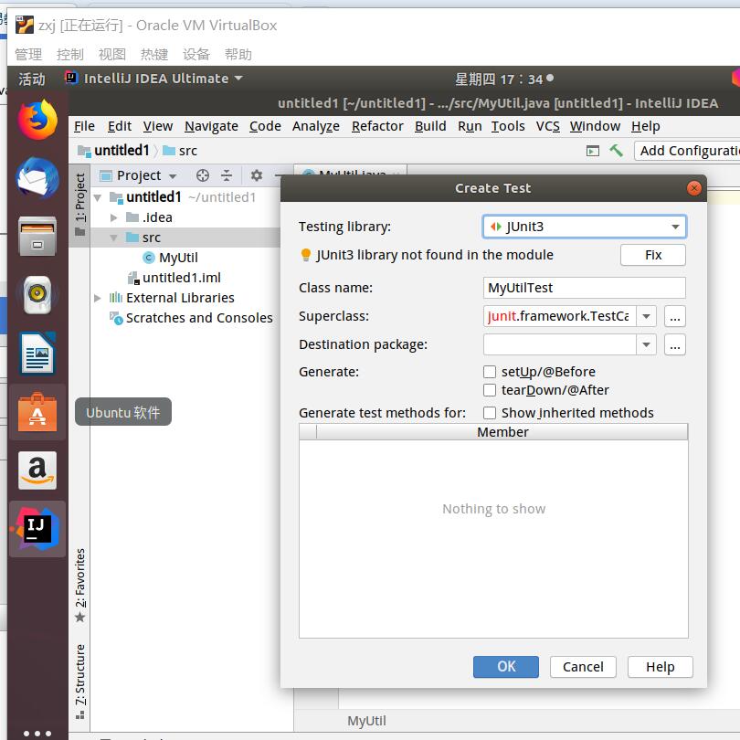The image size is (740, 740).
Task: Click the MyUtil class icon in tree
Action: pyautogui.click(x=149, y=258)
